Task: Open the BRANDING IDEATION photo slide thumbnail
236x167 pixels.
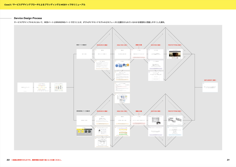Action: point(156,120)
